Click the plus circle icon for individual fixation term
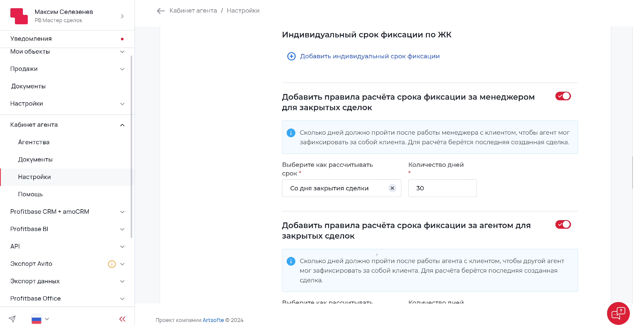This screenshot has height=325, width=633. pyautogui.click(x=291, y=56)
